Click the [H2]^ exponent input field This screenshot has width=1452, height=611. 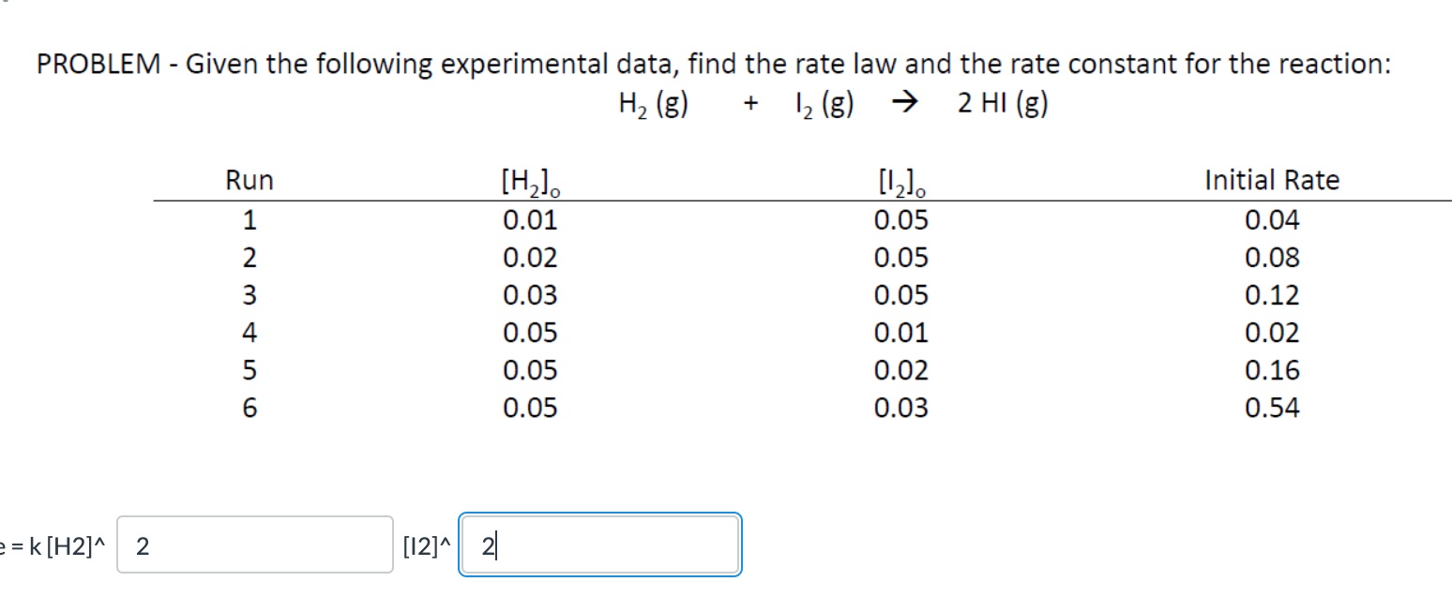(254, 544)
